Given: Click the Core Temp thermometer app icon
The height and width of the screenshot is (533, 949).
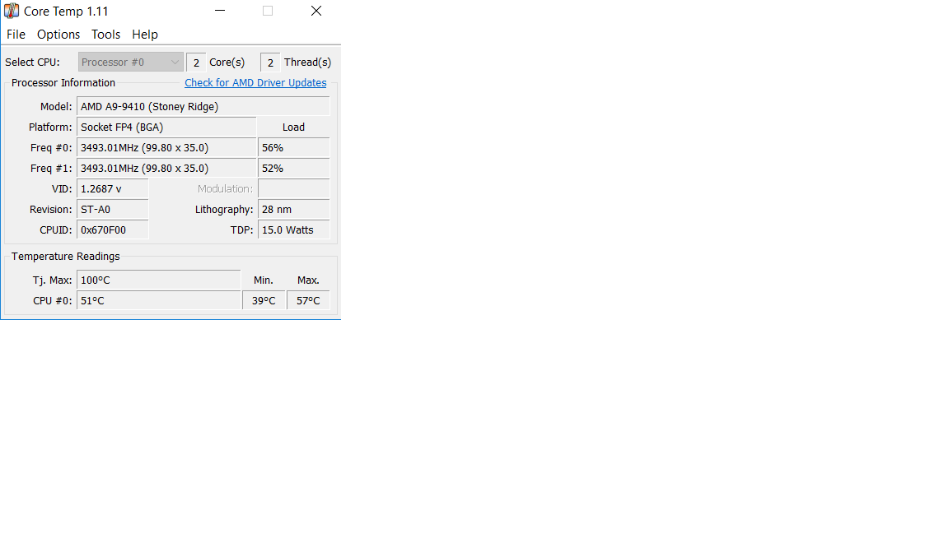Looking at the screenshot, I should 12,11.
